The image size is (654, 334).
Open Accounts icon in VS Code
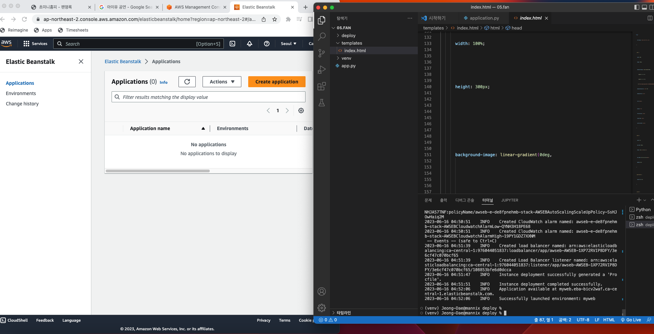click(x=322, y=291)
